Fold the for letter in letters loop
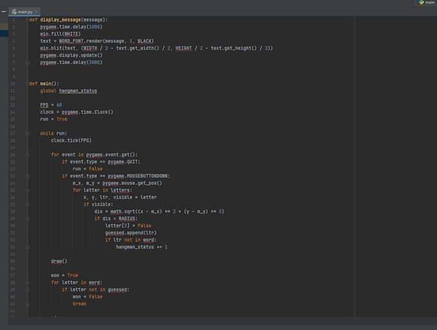Screen dimensions: 437x330 click(27, 190)
